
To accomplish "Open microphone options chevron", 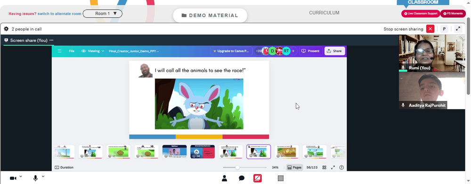I will click(43, 176).
